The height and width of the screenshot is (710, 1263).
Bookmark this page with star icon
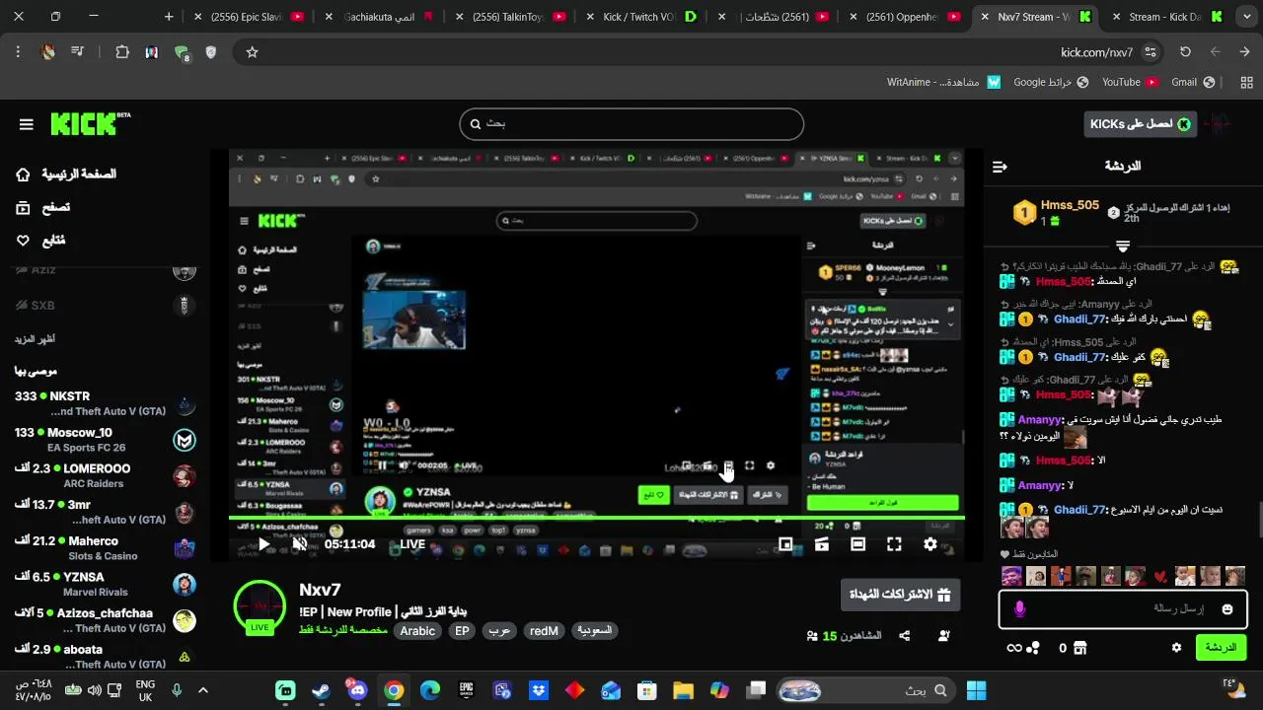tap(252, 52)
